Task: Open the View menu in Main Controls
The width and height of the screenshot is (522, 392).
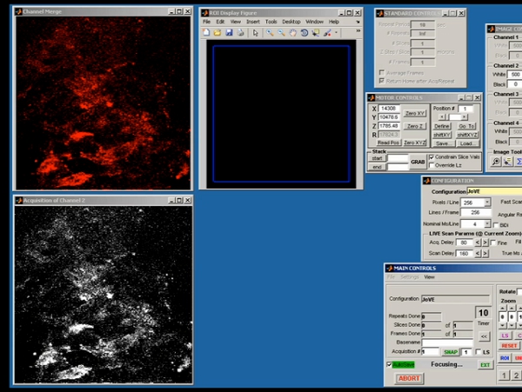Action: [x=430, y=277]
